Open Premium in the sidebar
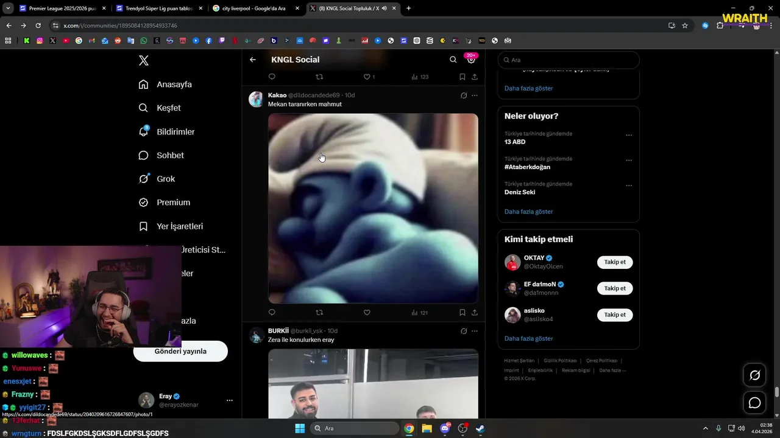The image size is (780, 438). click(164, 203)
